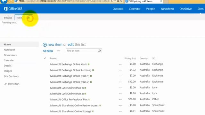Screen dimensions: 205x115
Task: Go to Calendar in Office 365 bar
Action: point(135,9)
